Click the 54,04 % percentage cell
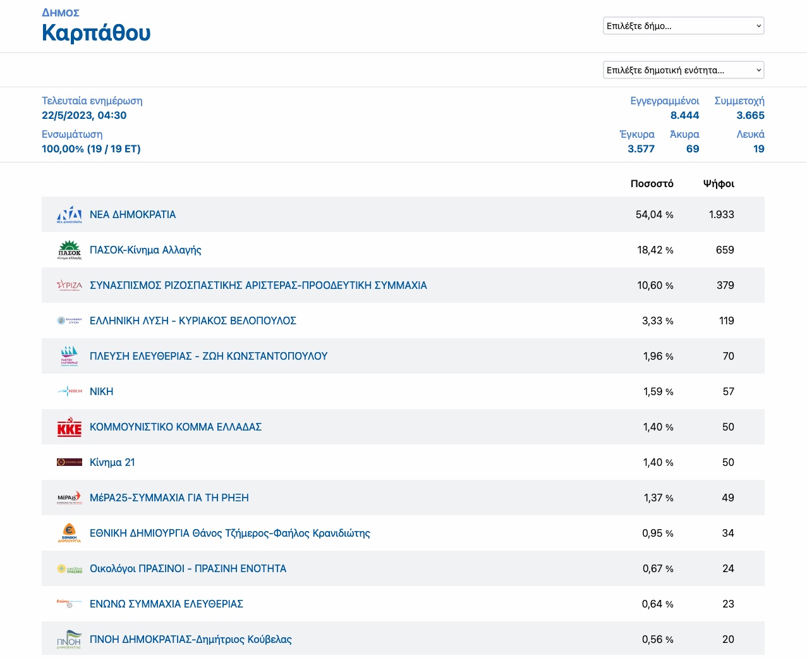Viewport: 807px width, 660px height. 655,214
